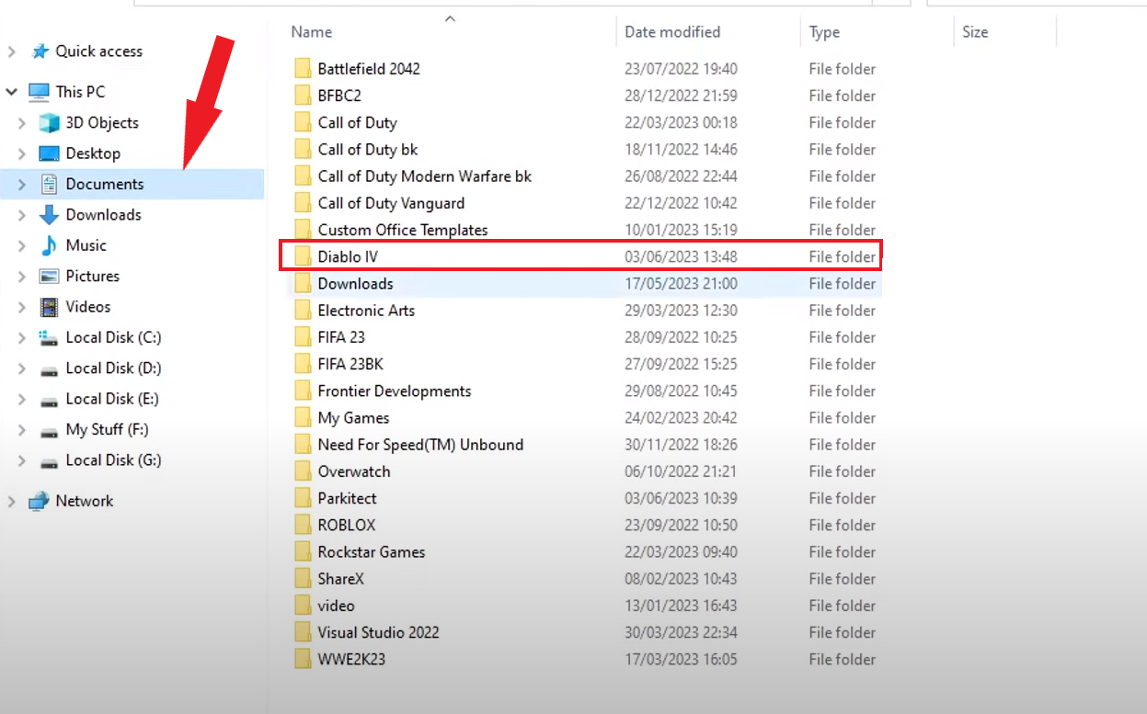Image resolution: width=1147 pixels, height=714 pixels.
Task: Click the This PC computer icon
Action: (39, 92)
